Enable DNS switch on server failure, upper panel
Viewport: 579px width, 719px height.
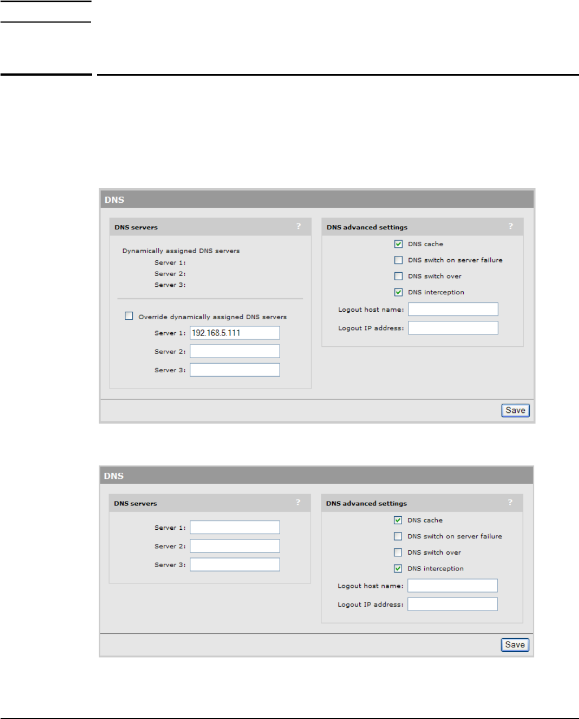398,260
